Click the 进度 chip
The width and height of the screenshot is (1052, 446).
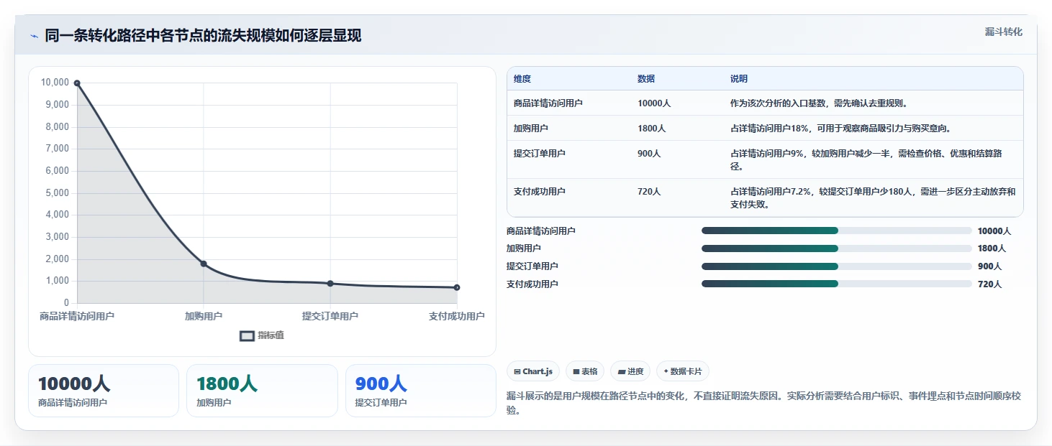coord(630,371)
